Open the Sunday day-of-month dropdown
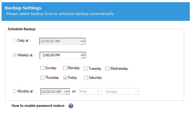 coord(122,91)
